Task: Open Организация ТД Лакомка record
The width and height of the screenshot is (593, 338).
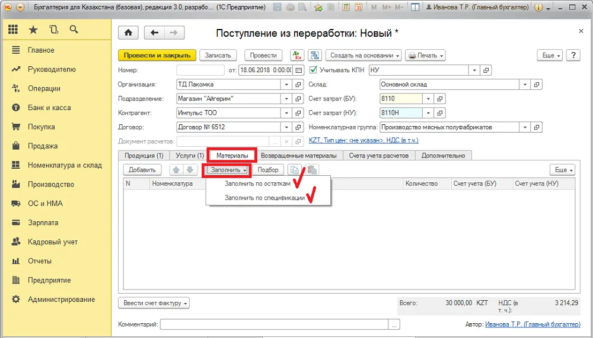Action: coord(298,85)
